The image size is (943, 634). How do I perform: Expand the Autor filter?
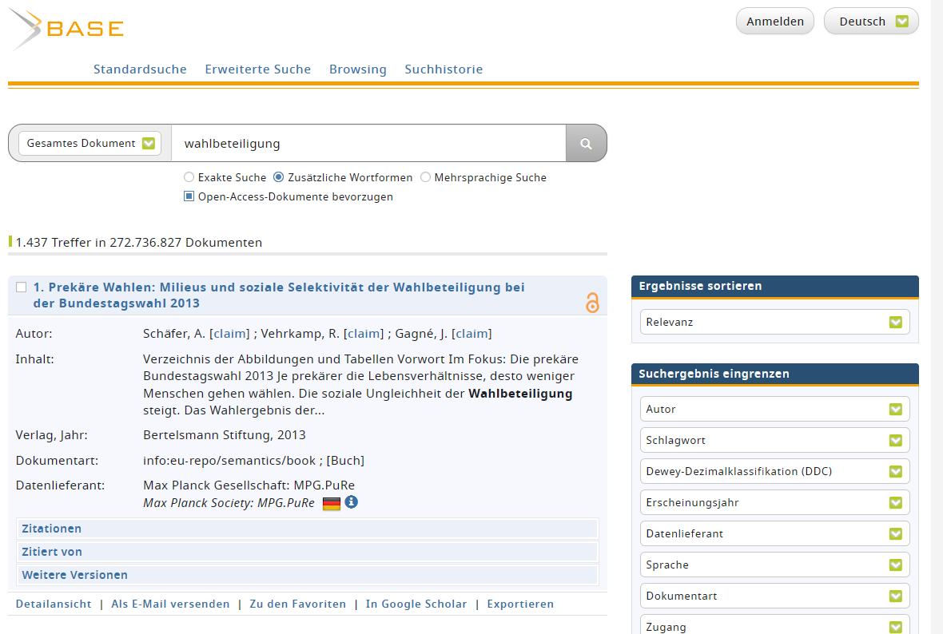tap(774, 410)
